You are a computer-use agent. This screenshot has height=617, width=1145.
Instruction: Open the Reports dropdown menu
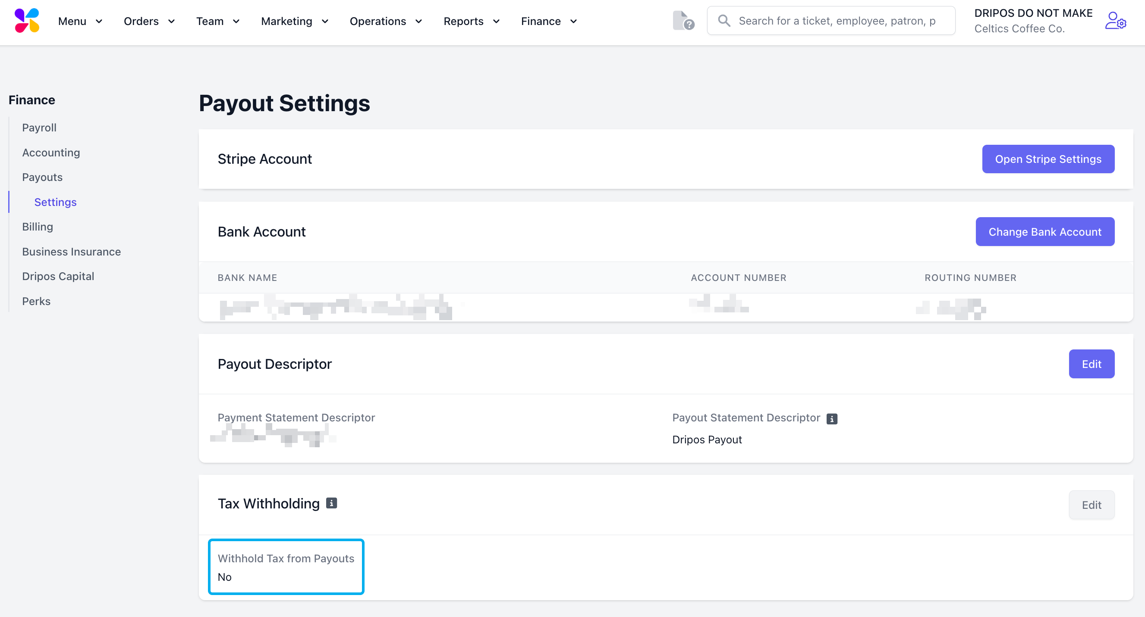point(472,21)
